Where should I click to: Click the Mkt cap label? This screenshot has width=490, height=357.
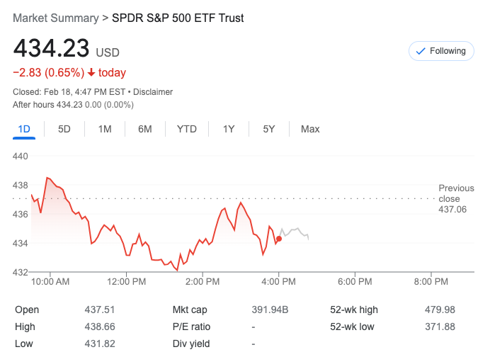[x=189, y=310]
